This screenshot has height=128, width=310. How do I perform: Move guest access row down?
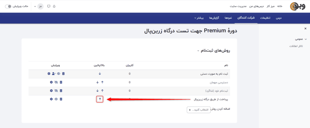tap(97, 82)
